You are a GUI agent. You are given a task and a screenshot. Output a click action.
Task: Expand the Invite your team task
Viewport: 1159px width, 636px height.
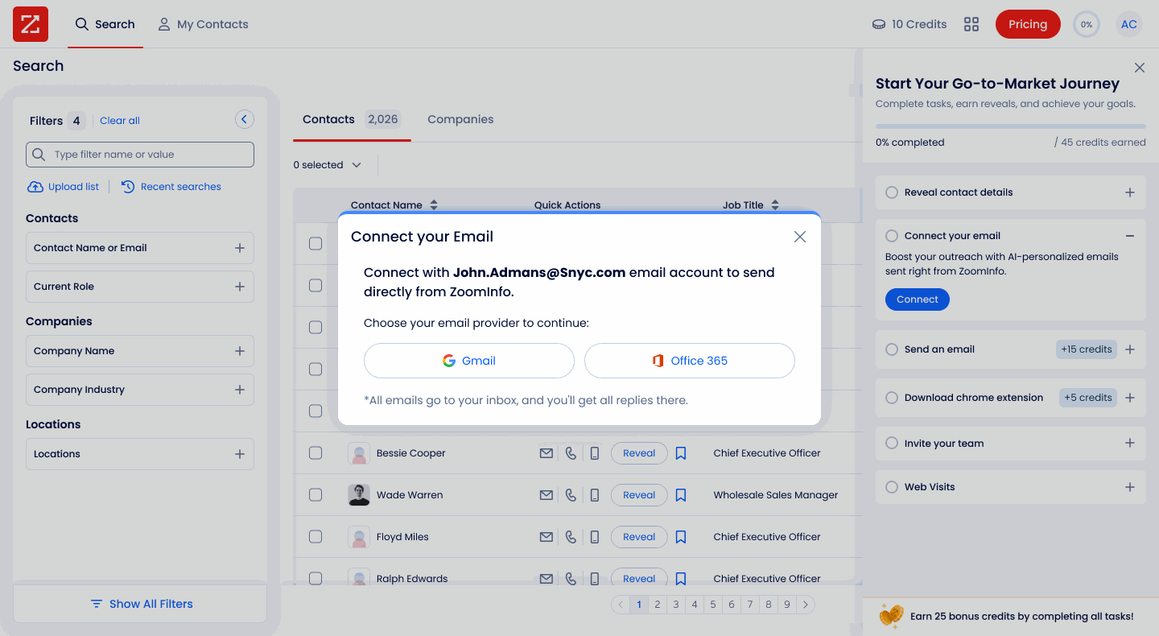(x=1130, y=444)
